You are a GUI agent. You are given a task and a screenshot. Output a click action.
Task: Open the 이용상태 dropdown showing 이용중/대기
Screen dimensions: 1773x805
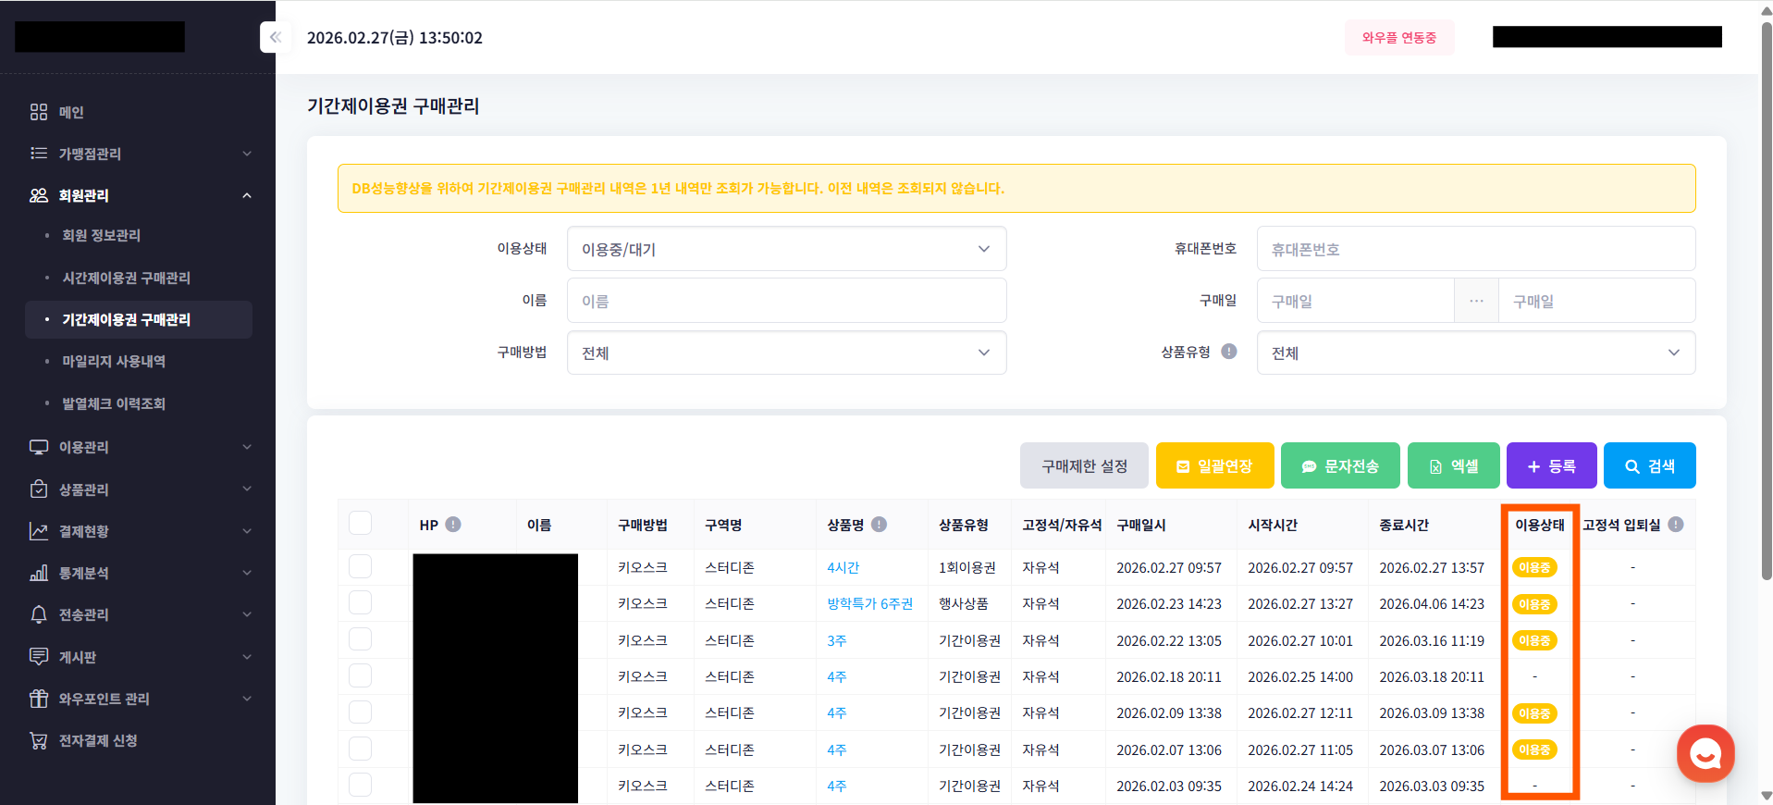[x=786, y=249]
